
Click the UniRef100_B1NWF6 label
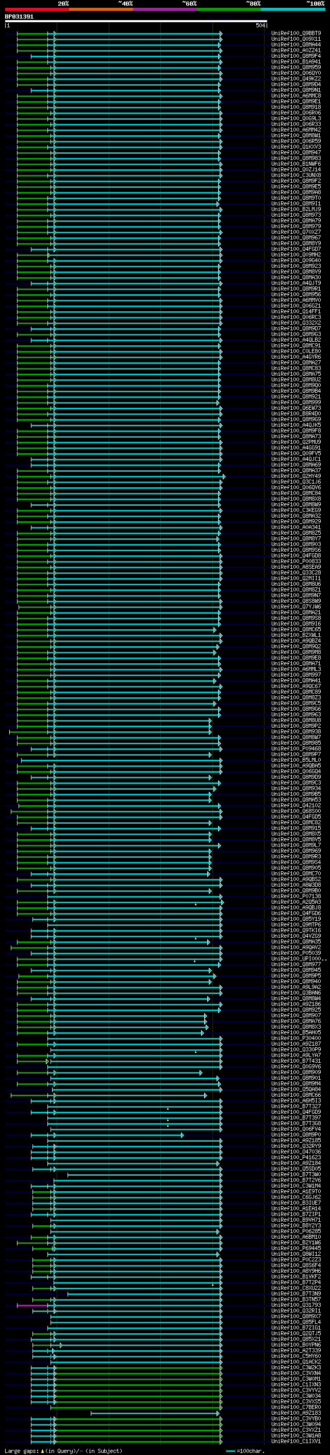(x=295, y=164)
